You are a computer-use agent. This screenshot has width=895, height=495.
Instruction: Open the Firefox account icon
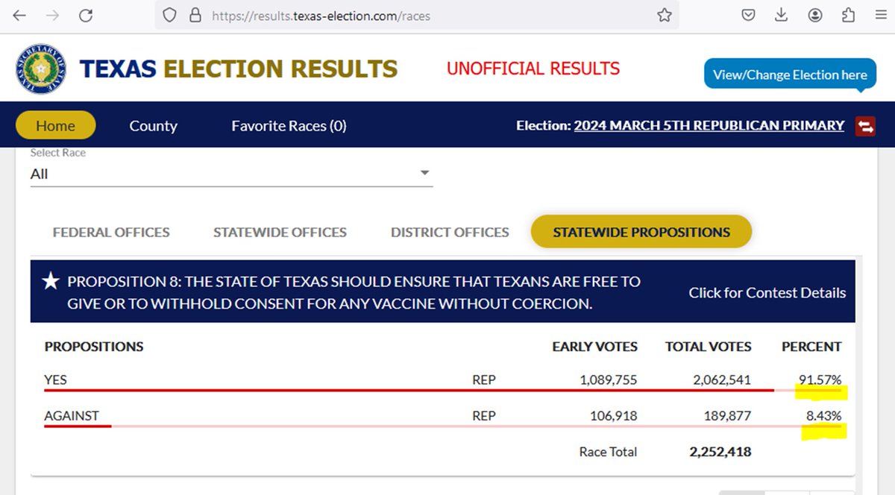coord(815,15)
